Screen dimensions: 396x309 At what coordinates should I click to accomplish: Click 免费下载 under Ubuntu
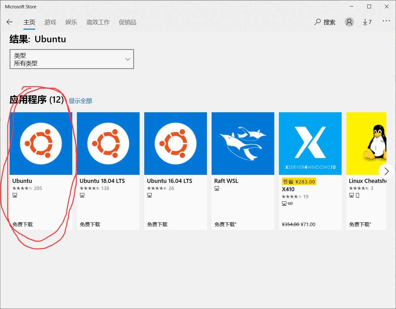pyautogui.click(x=23, y=224)
